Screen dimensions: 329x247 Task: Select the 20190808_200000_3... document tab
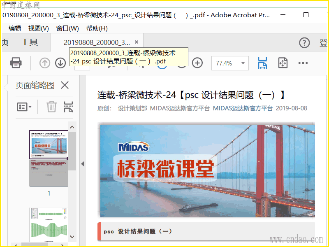click(97, 42)
